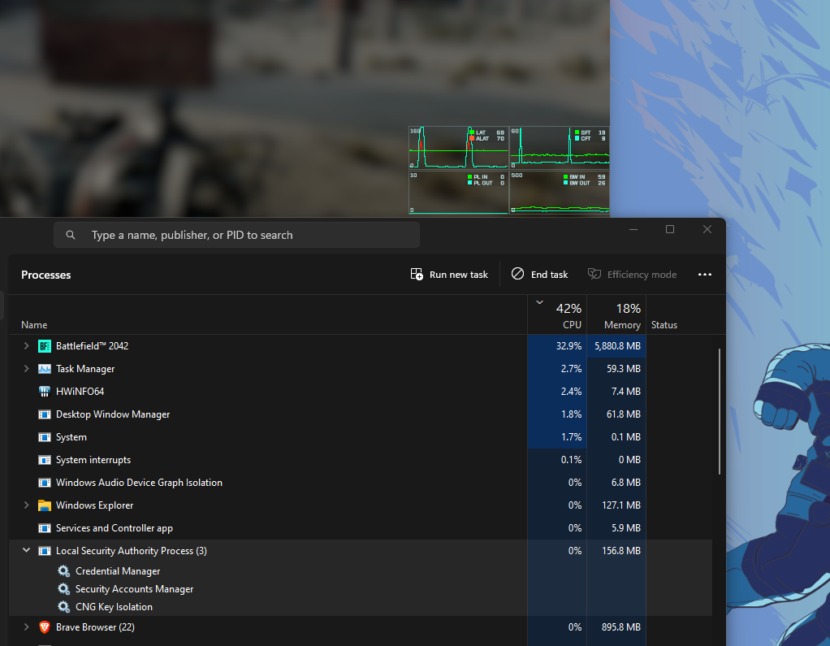This screenshot has width=830, height=646.
Task: Expand the Battlefield 2042 process group
Action: tap(26, 346)
